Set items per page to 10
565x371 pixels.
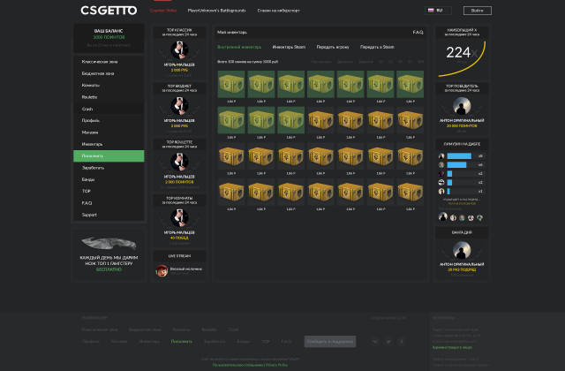point(380,62)
